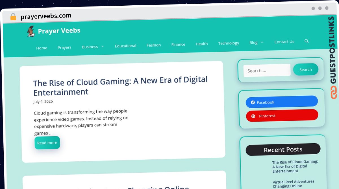Click the Pinterest logo icon
The width and height of the screenshot is (339, 189).
click(x=253, y=116)
